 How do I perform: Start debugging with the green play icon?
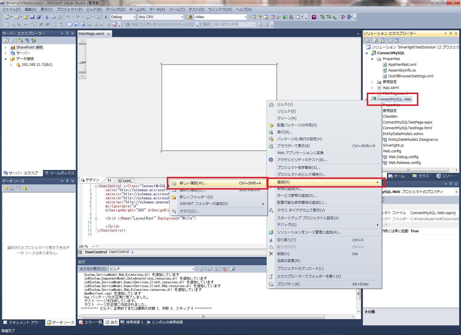click(106, 17)
